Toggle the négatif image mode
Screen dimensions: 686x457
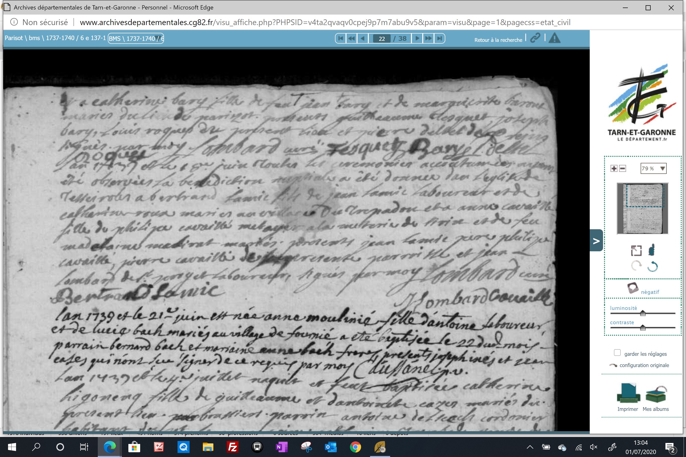[643, 289]
